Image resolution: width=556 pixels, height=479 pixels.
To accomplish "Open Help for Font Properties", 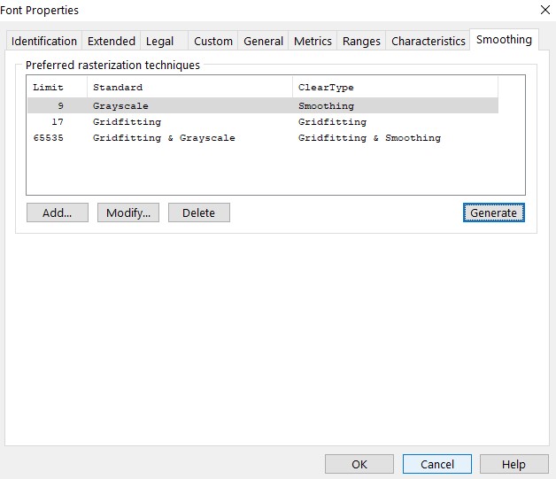I will (x=514, y=464).
